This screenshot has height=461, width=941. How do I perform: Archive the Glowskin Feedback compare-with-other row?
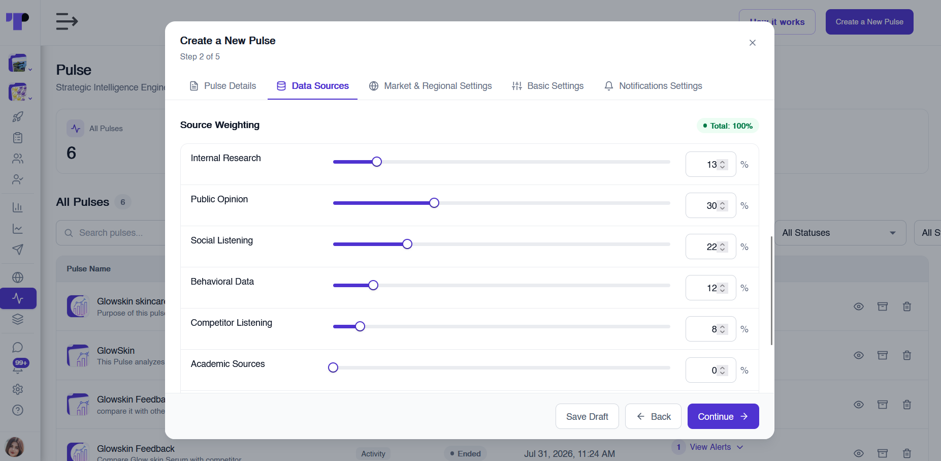tap(883, 405)
